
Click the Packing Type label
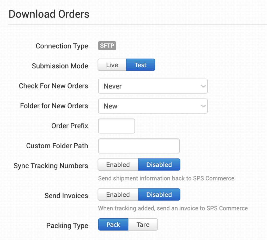coord(67,226)
